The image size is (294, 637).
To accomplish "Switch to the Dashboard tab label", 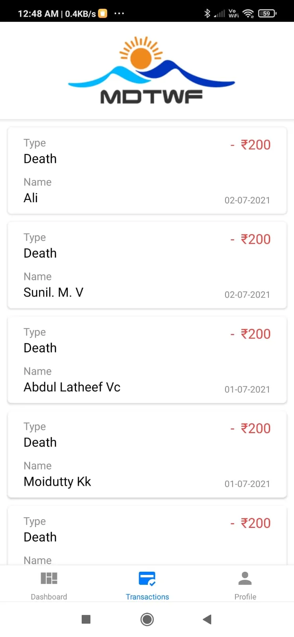I will pyautogui.click(x=49, y=596).
